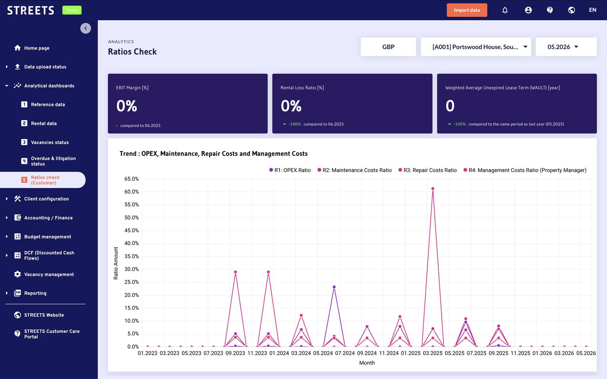The width and height of the screenshot is (607, 379).
Task: Click the number 2 Rental data icon
Action: 24,123
